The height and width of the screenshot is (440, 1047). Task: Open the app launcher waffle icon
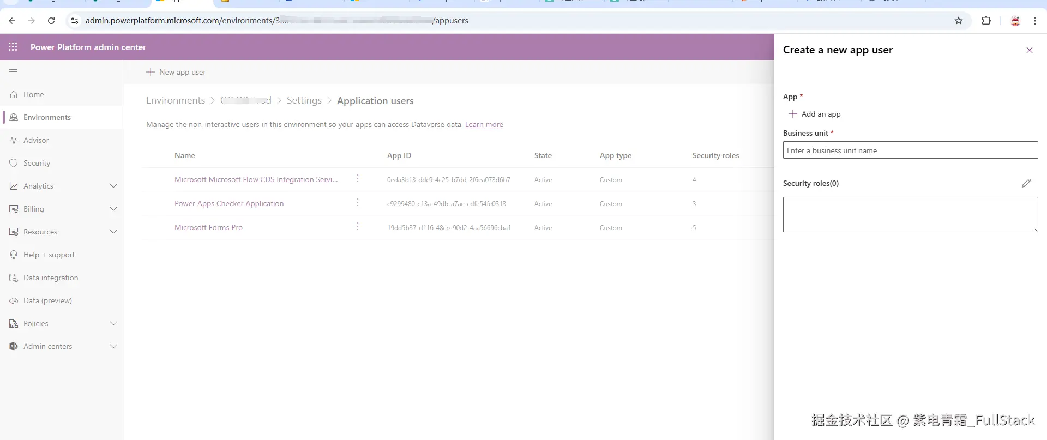click(13, 47)
